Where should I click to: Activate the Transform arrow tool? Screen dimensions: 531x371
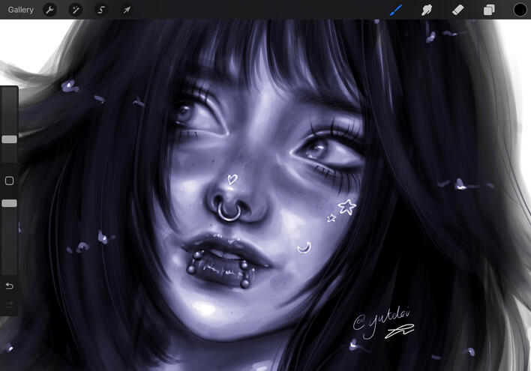(x=126, y=10)
